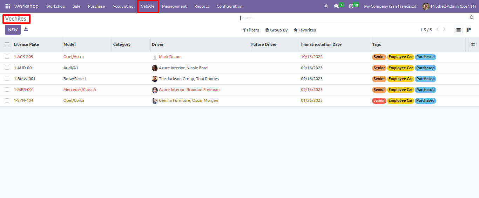Expand the Favorites dropdown
This screenshot has height=198, width=479.
coord(305,30)
